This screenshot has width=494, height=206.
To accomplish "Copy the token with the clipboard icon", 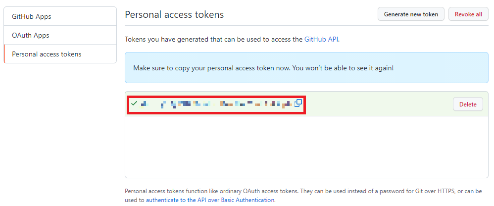I will coord(298,103).
